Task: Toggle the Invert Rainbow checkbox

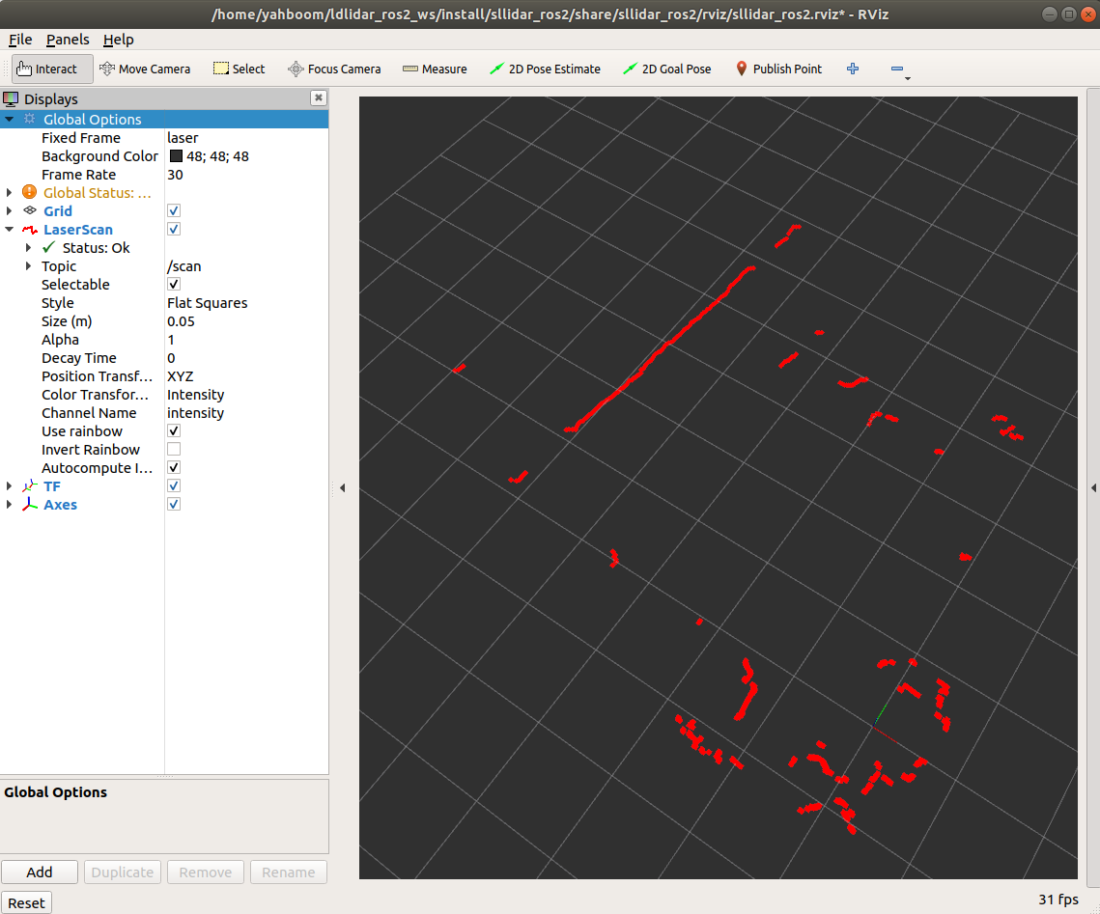Action: 174,450
